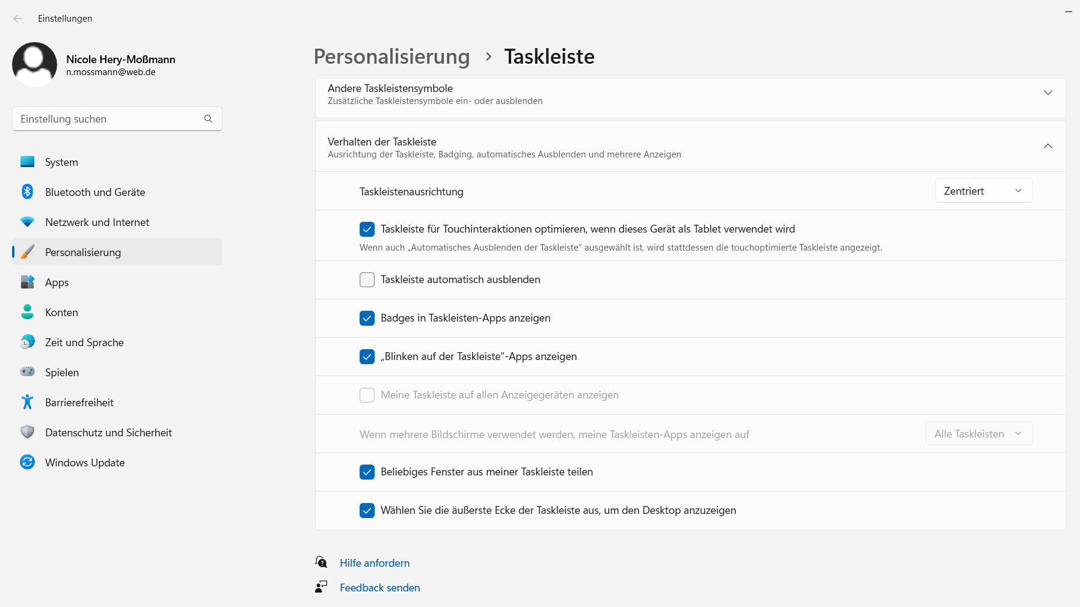Open Barrierefreiheit settings

tap(79, 402)
